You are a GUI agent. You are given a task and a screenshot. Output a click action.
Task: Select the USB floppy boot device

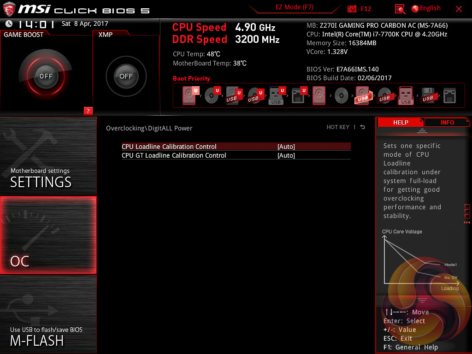(x=428, y=95)
